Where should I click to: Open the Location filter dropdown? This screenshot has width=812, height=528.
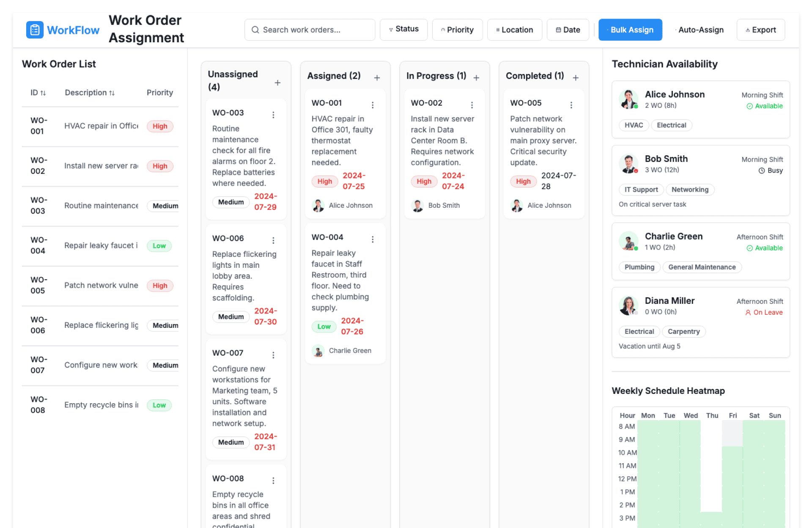(514, 30)
